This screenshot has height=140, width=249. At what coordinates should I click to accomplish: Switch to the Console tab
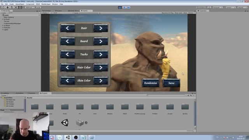(x=31, y=93)
